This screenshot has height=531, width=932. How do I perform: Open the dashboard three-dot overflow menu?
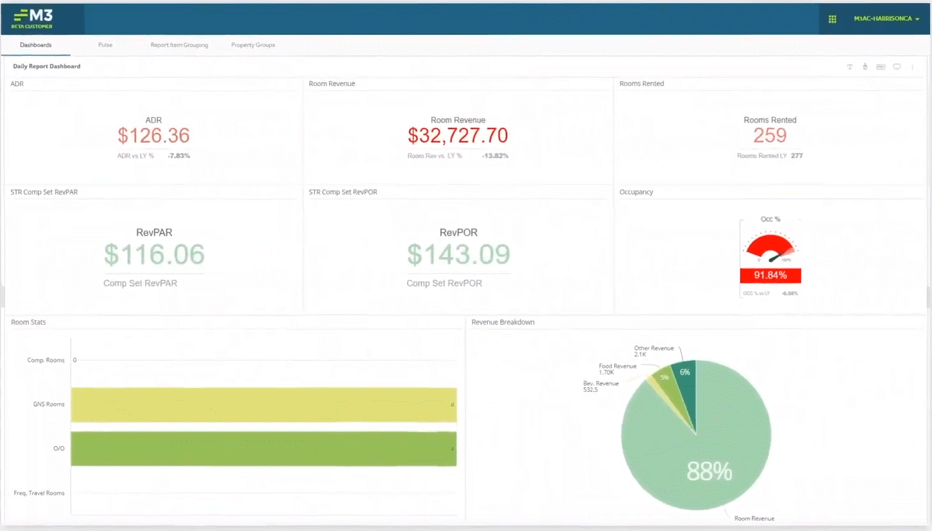coord(912,66)
